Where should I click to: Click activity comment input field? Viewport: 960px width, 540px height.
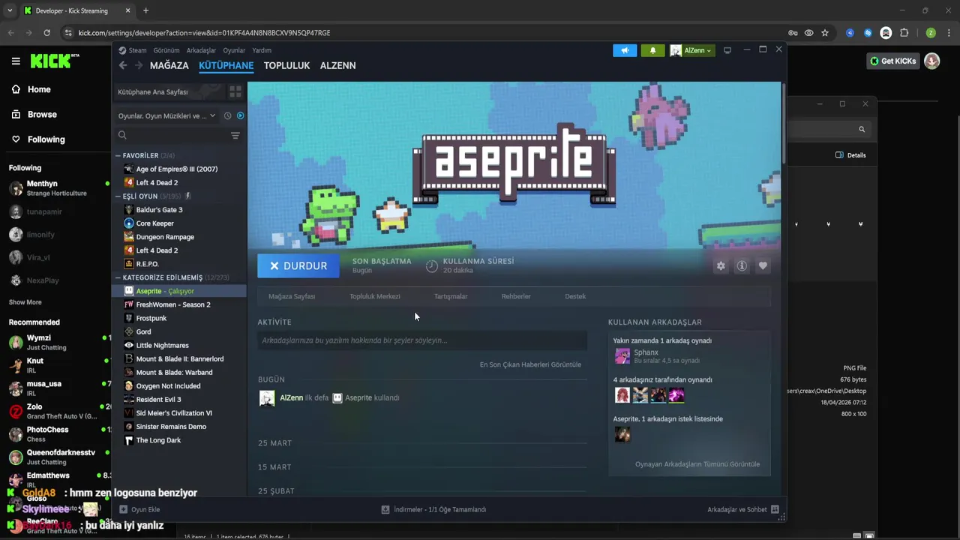422,340
